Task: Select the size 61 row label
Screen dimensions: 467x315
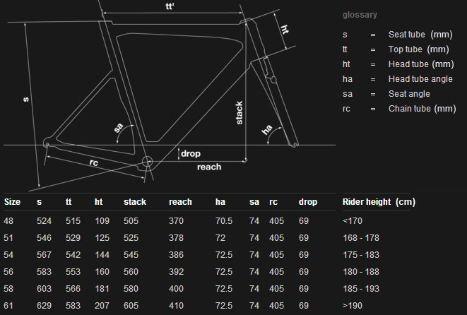Action: coord(10,306)
